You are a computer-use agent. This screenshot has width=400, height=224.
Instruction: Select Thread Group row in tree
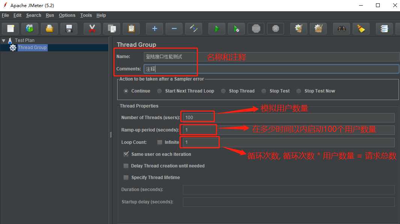[x=54, y=48]
